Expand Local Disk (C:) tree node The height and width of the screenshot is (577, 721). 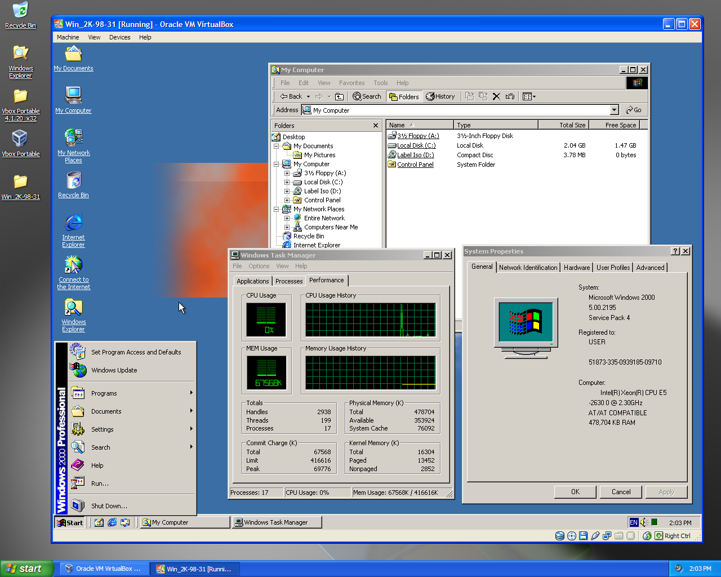(287, 182)
